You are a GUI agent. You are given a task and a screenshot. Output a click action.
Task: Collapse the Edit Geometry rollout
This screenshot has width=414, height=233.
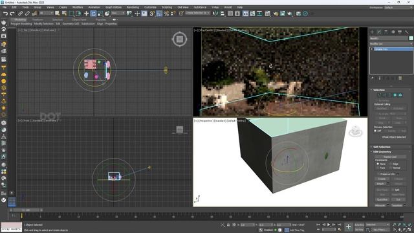pos(382,152)
